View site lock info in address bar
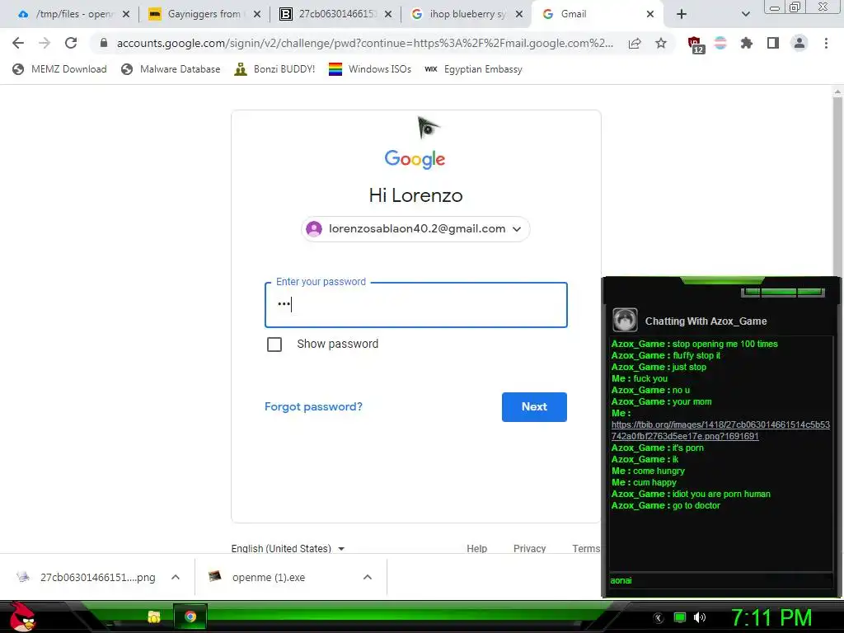The height and width of the screenshot is (633, 844). 104,43
